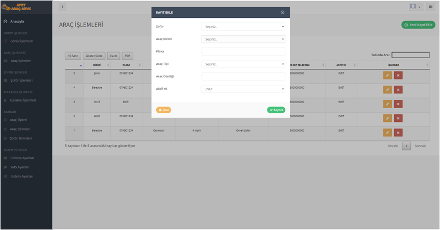Click the edit pencil icon in last row
The width and height of the screenshot is (440, 230).
click(x=387, y=133)
